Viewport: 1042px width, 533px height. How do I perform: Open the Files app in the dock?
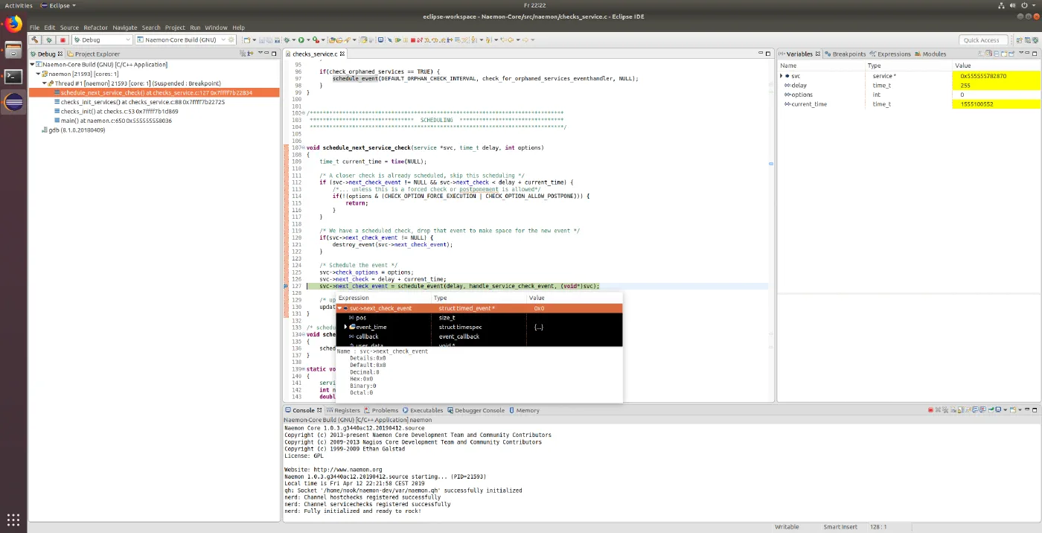pos(13,51)
